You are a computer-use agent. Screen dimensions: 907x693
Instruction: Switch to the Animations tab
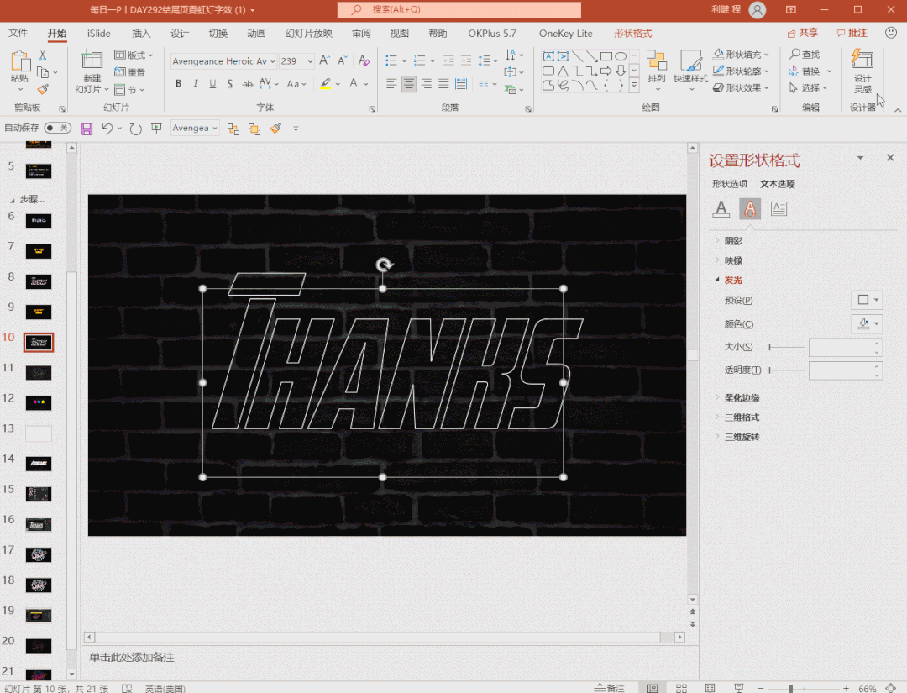(x=256, y=34)
